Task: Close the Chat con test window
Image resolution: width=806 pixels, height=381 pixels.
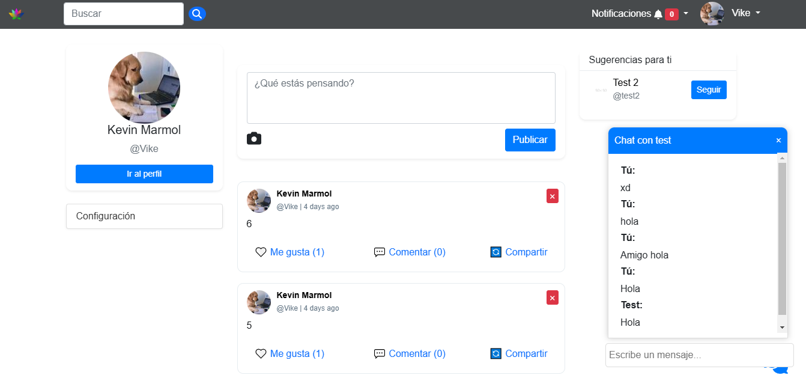Action: pyautogui.click(x=778, y=141)
